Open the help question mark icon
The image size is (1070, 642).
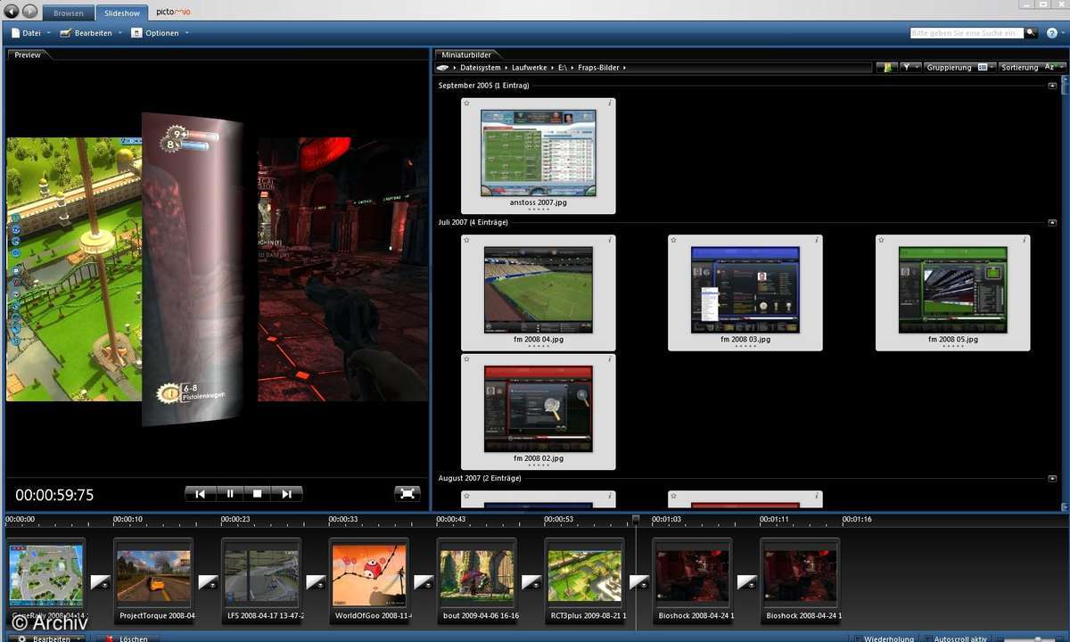click(1052, 33)
